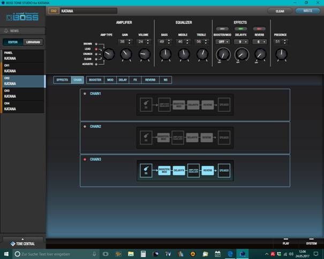Select the PANEL KATANA entry
The height and width of the screenshot is (259, 324).
22,56
